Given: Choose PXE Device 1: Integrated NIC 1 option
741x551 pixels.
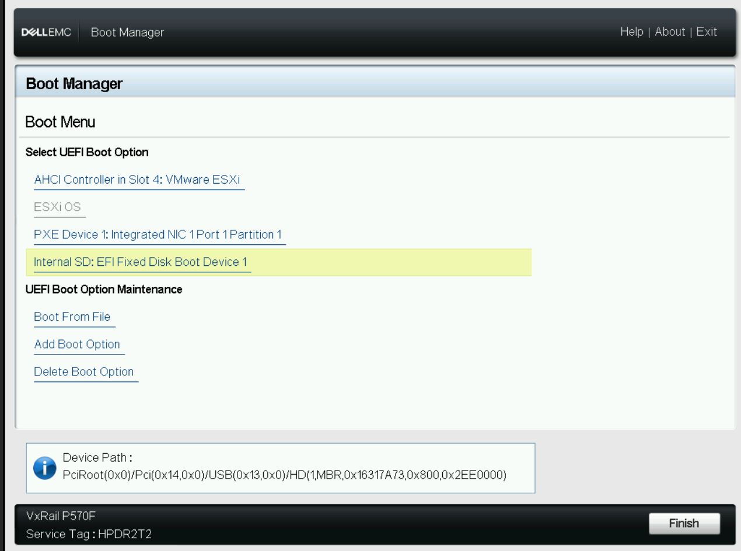Looking at the screenshot, I should [158, 234].
